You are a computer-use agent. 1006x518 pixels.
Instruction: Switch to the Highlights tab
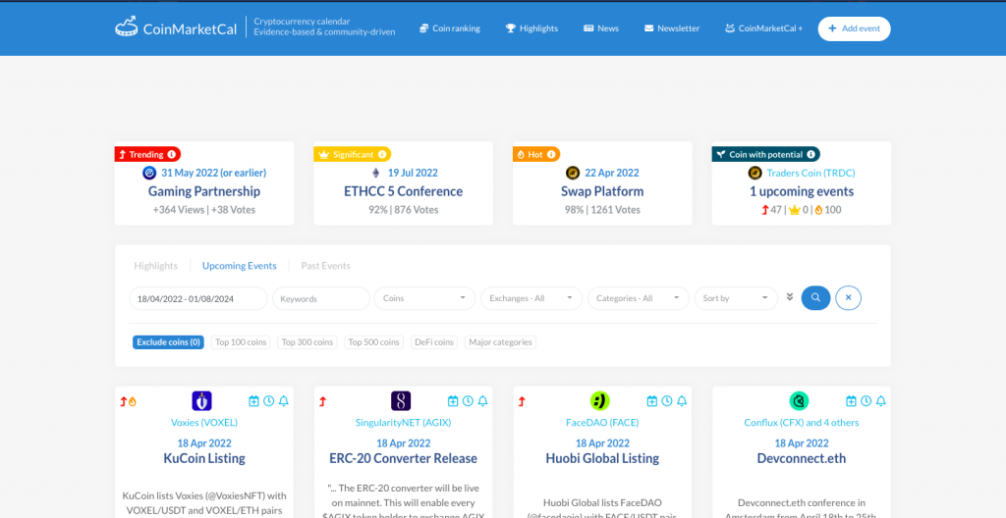pos(156,266)
